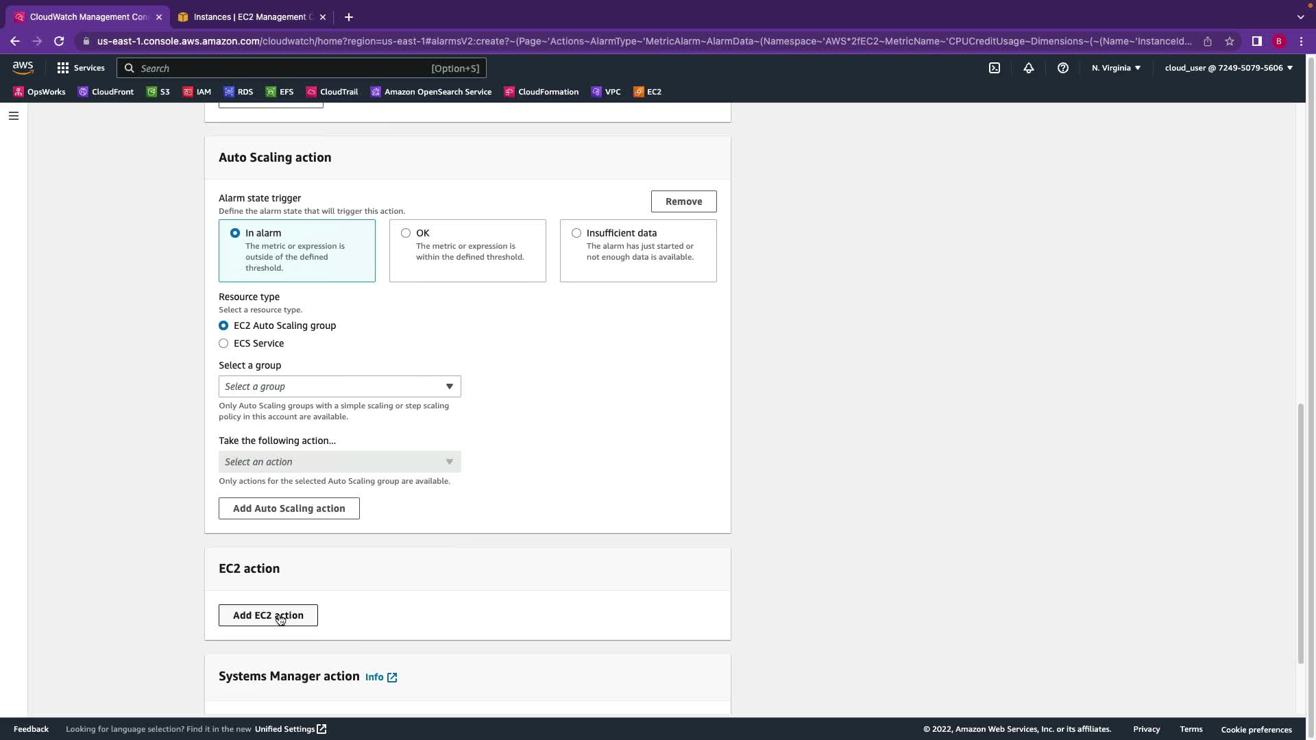This screenshot has height=740, width=1316.
Task: Open the Services grid menu
Action: pyautogui.click(x=81, y=68)
